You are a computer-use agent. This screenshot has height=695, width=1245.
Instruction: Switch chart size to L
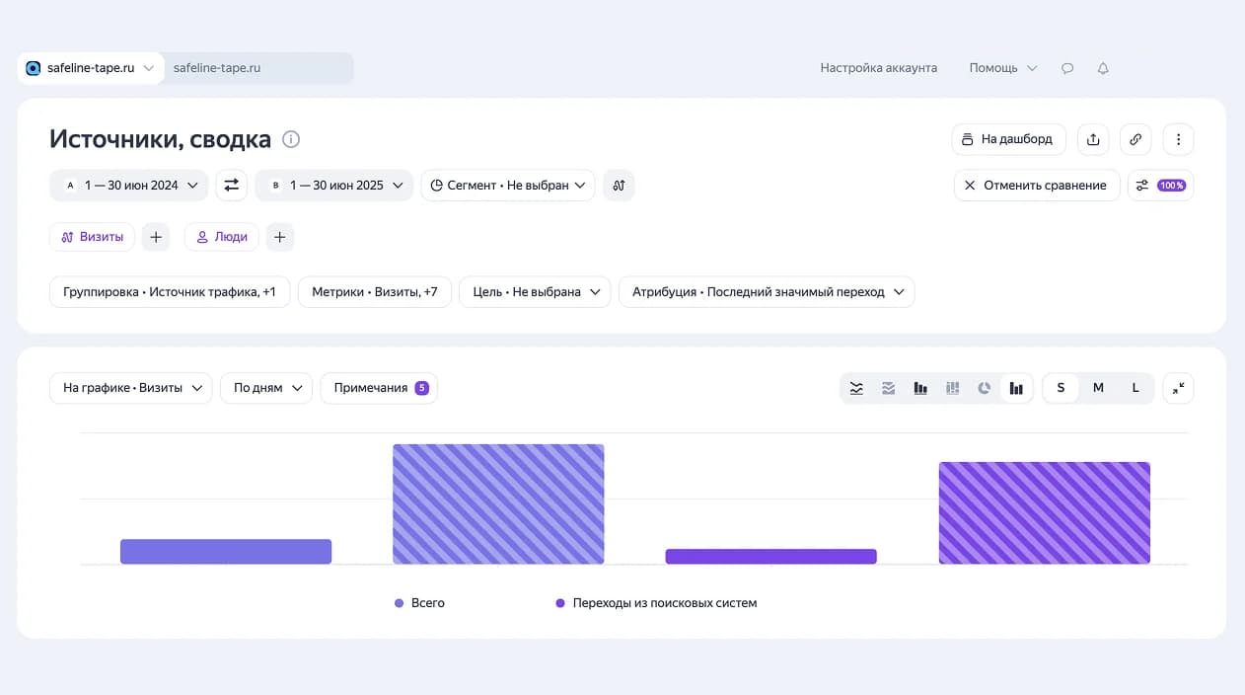[1135, 388]
